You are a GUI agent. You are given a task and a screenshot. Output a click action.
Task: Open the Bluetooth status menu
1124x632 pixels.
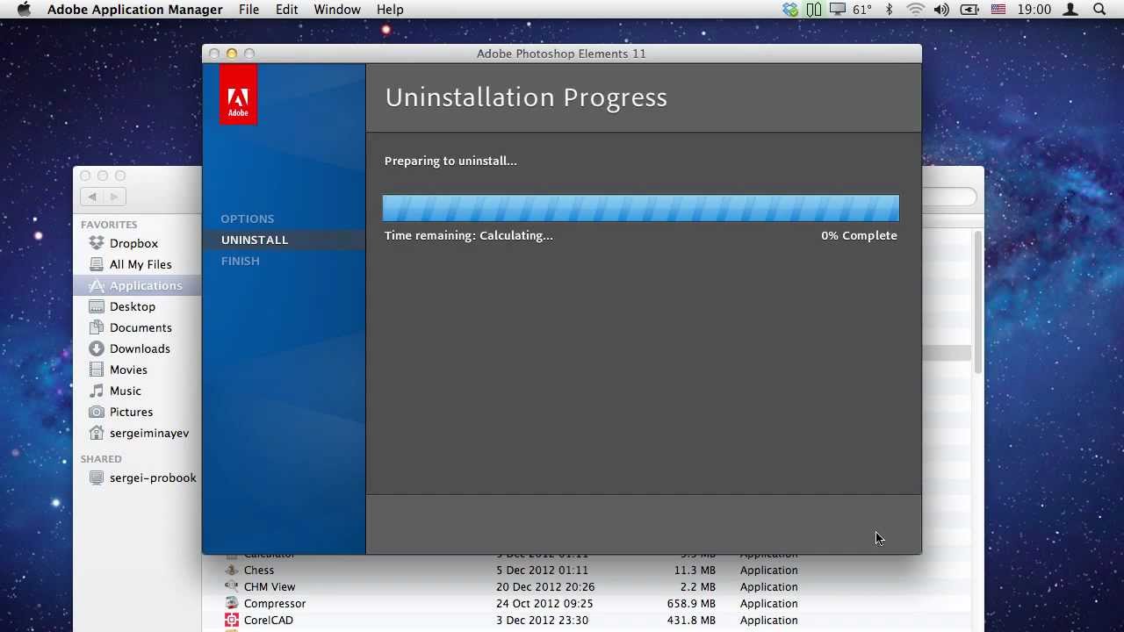pyautogui.click(x=889, y=10)
